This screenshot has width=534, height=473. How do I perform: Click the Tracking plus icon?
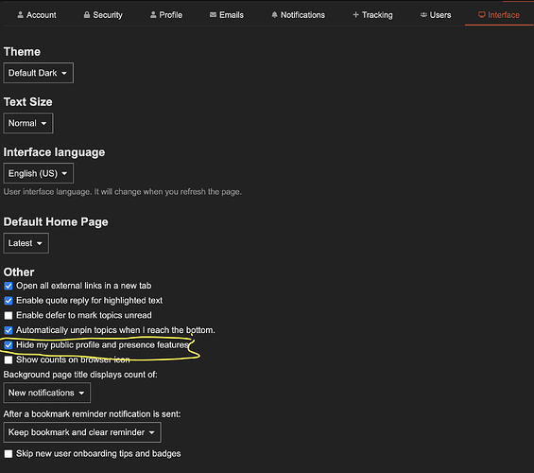pos(355,14)
